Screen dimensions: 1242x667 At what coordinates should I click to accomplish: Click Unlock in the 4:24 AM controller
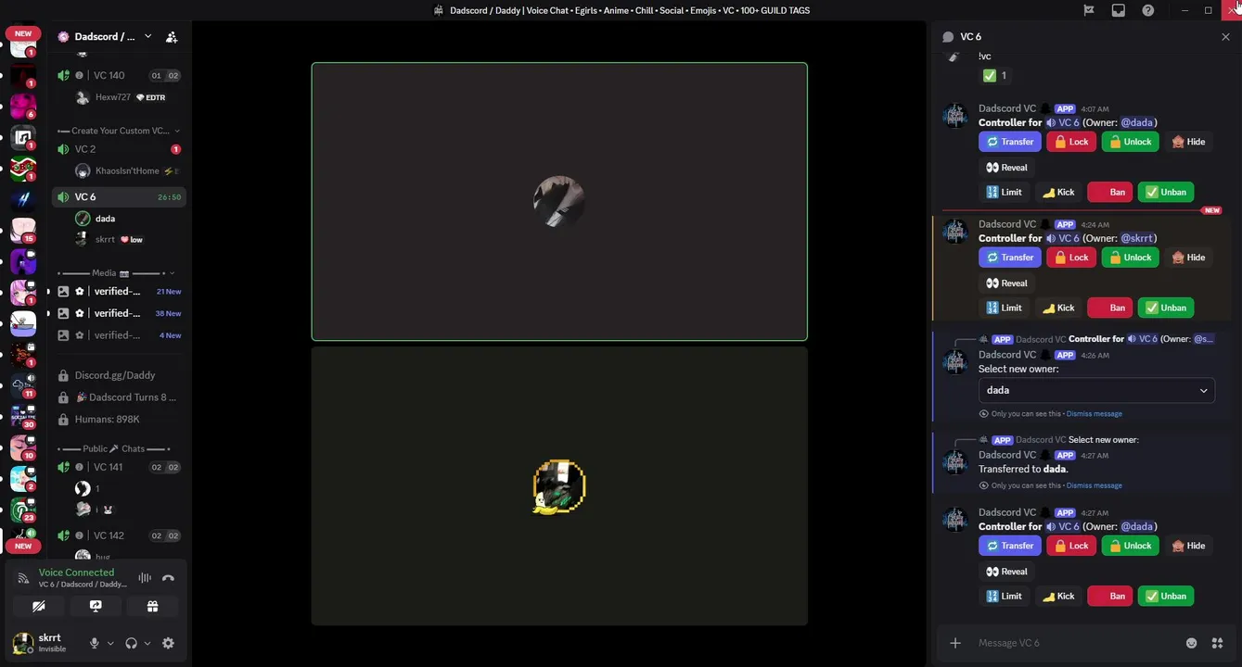[1130, 258]
